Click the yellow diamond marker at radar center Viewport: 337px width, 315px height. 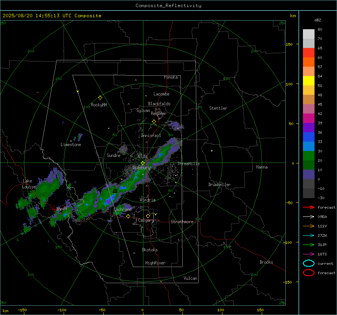(143, 163)
